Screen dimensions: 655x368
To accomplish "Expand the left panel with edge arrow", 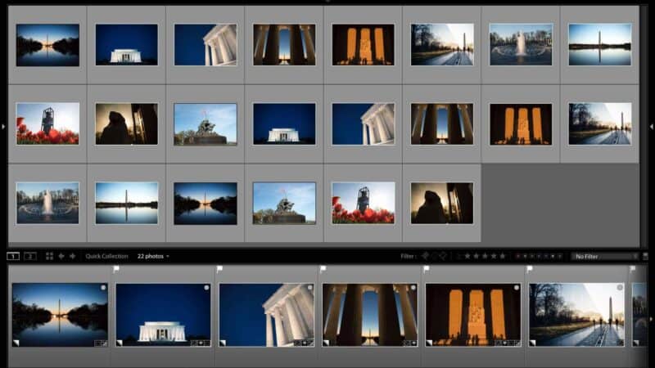I will coord(3,126).
